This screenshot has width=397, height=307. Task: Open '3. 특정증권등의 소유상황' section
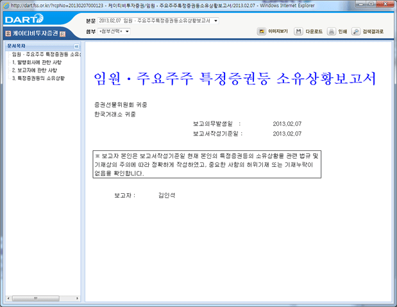41,78
